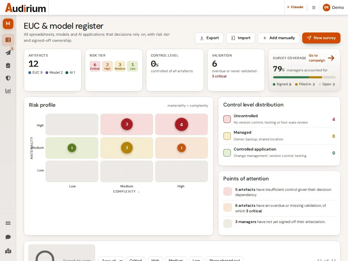Image resolution: width=348 pixels, height=261 pixels.
Task: Click the 'EUC 9' legend entry
Action: pyautogui.click(x=35, y=72)
